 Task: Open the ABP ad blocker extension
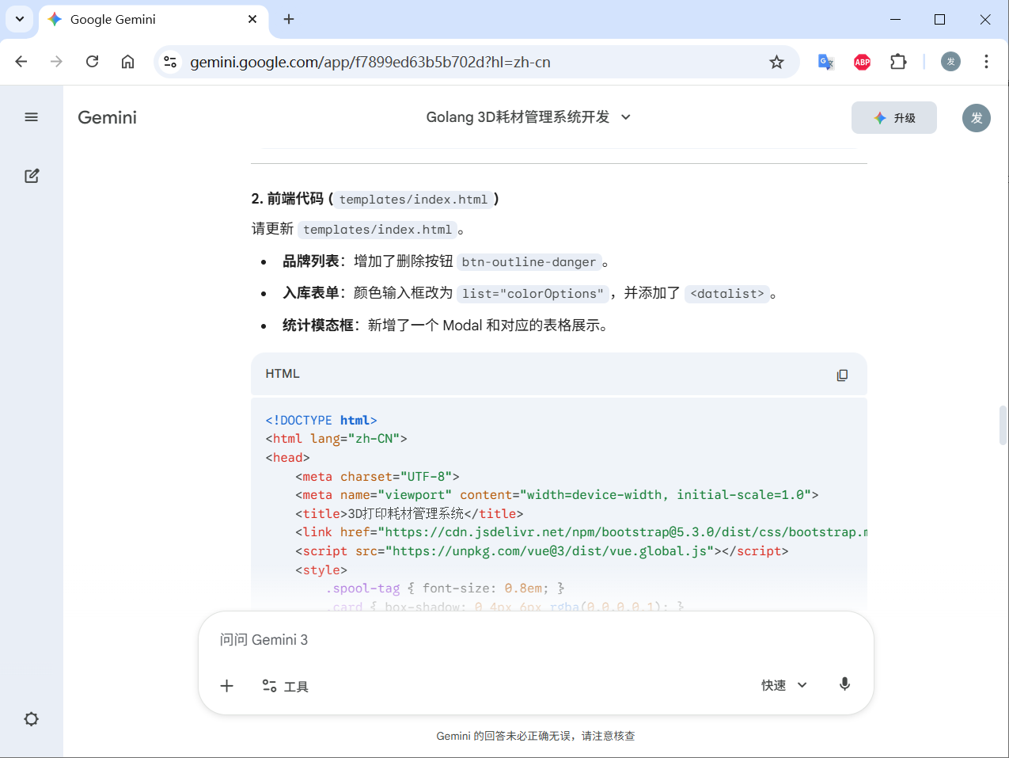click(x=862, y=62)
